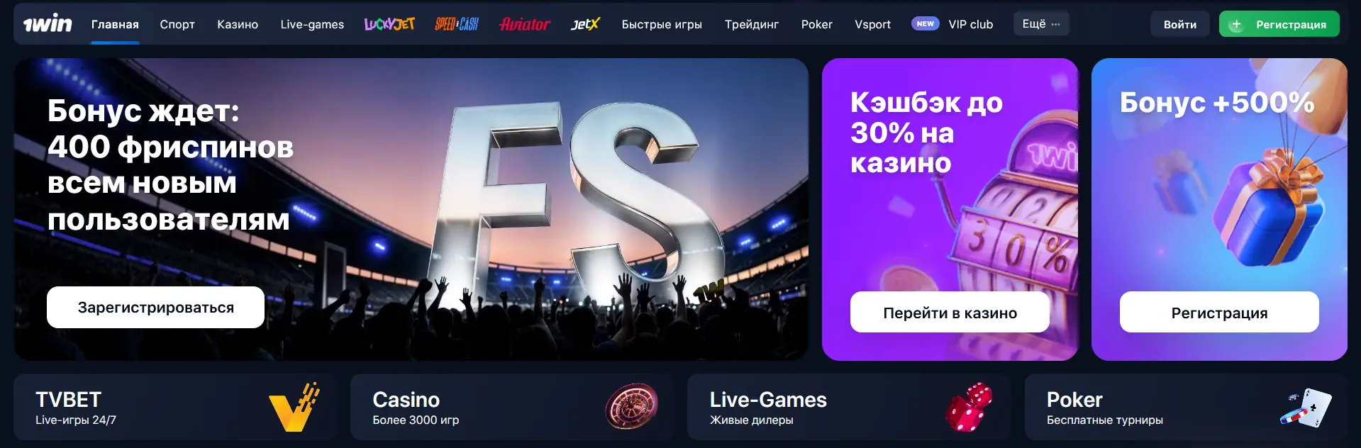The width and height of the screenshot is (1361, 448).
Task: Click the red dice Live-Games icon
Action: point(969,407)
